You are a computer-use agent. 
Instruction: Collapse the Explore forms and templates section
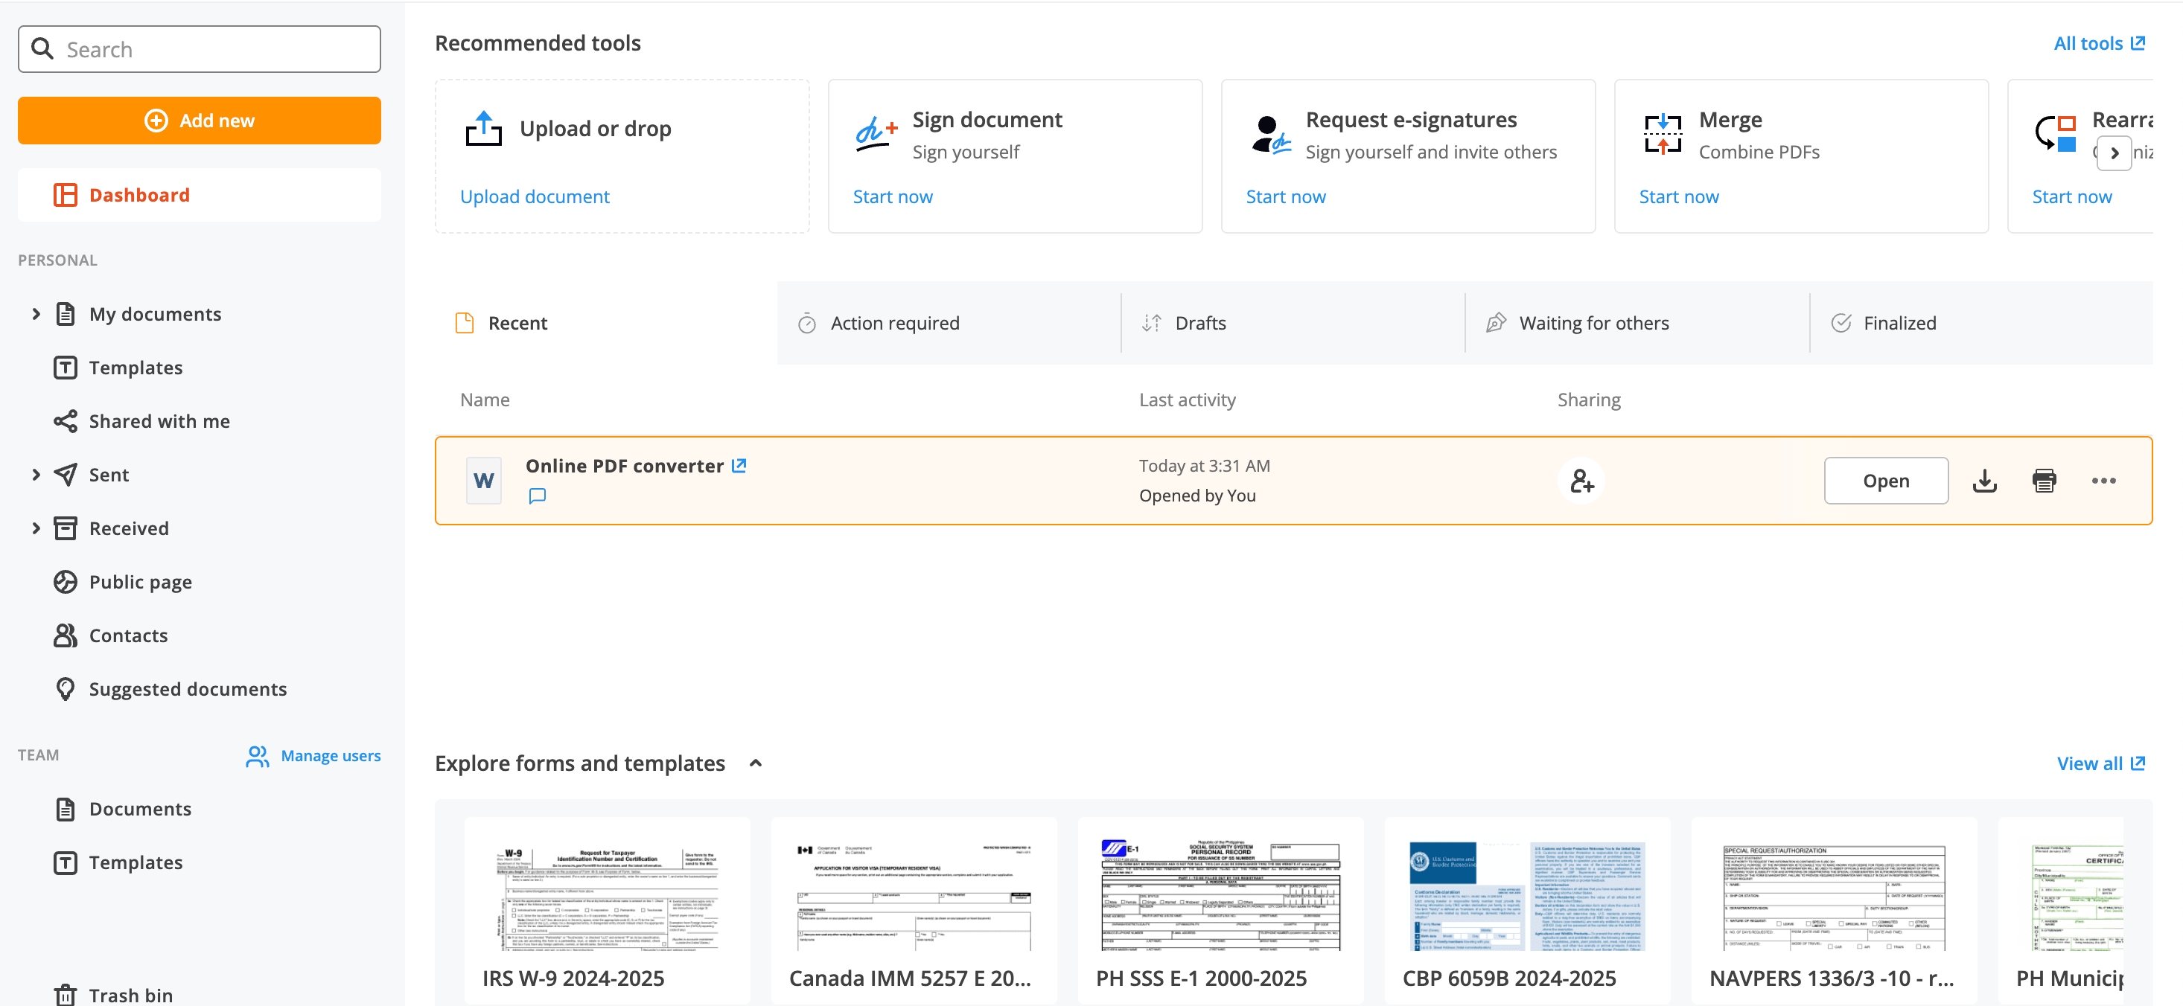point(756,763)
